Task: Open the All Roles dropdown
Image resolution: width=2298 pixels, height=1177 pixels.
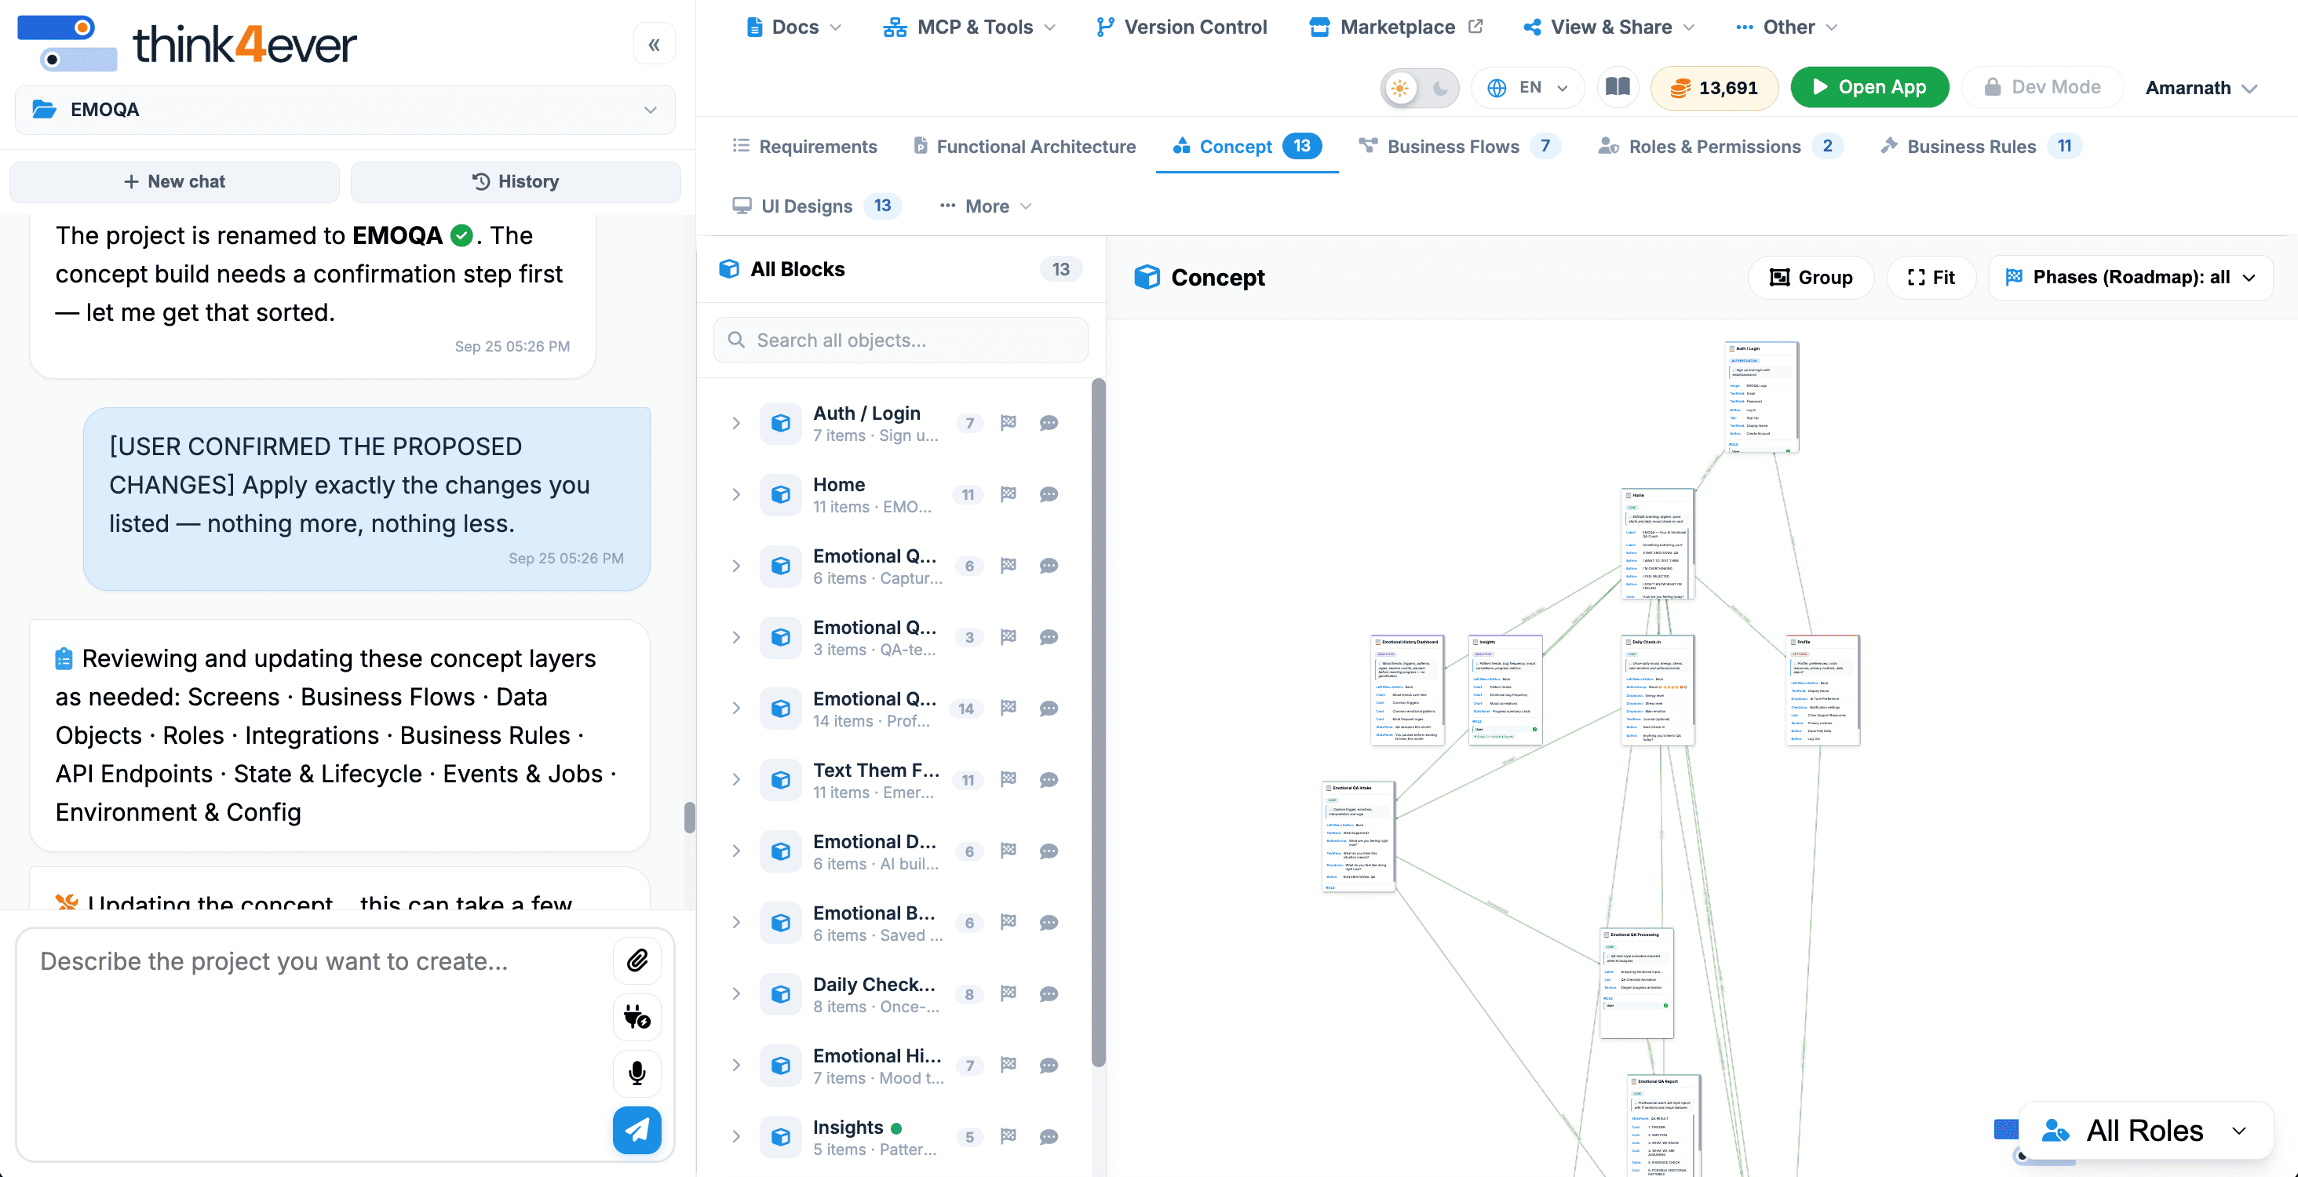Action: 2146,1131
